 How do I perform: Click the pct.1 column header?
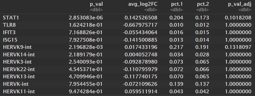pos(177,4)
